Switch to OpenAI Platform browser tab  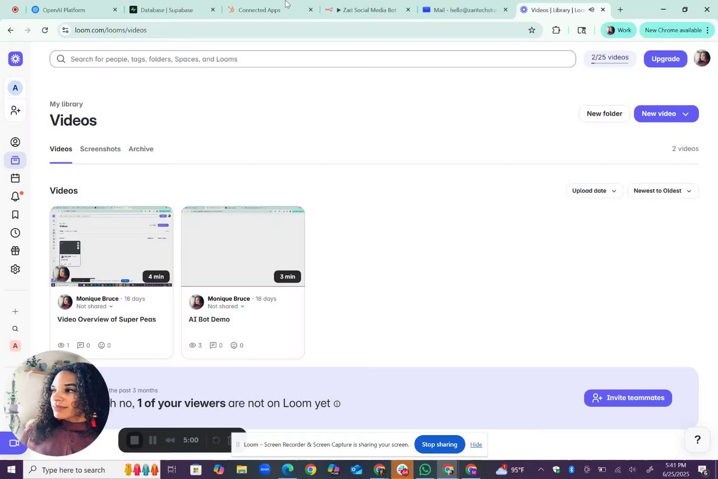click(x=75, y=10)
